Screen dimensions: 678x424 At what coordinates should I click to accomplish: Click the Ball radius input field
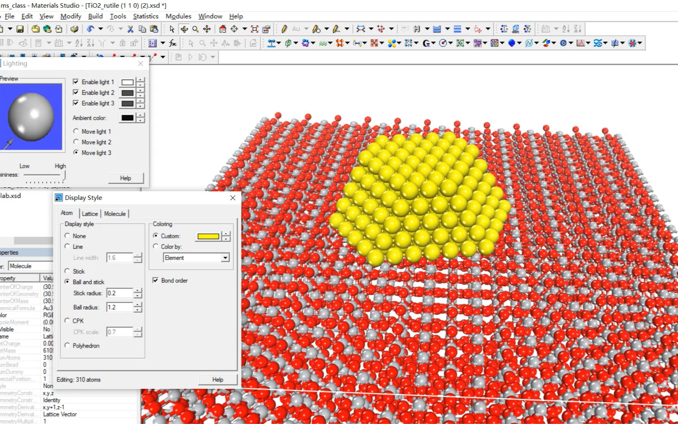[x=120, y=307]
